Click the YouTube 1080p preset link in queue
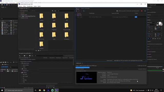164x92 pixels. coord(96,17)
